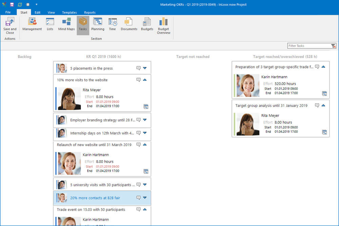Screen dimensions: 339x226
Task: Expand the 5 placements in the press card
Action: (145, 68)
